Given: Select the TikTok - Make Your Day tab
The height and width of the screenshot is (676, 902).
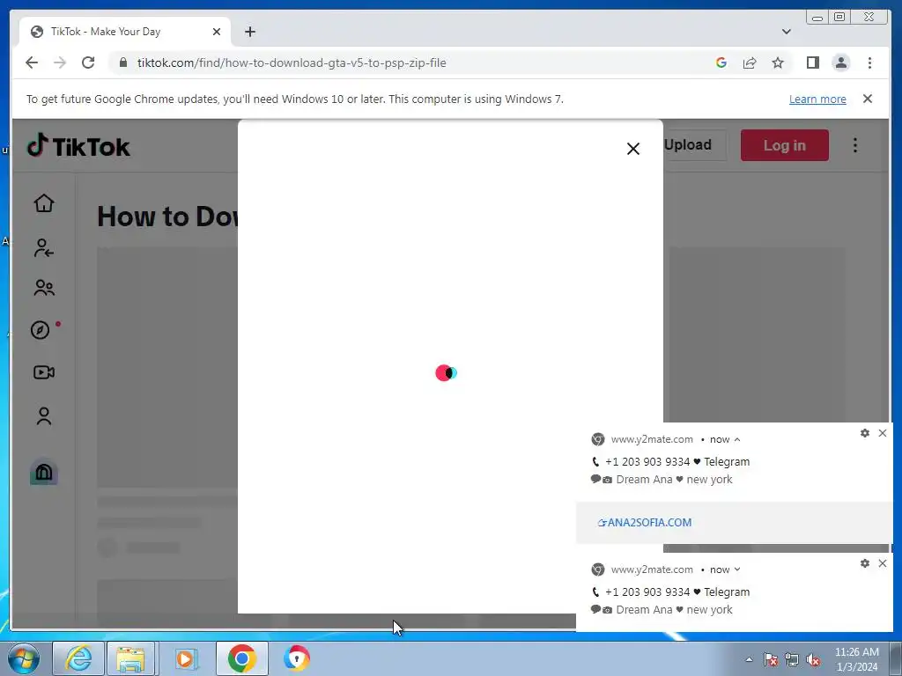Looking at the screenshot, I should 125,32.
